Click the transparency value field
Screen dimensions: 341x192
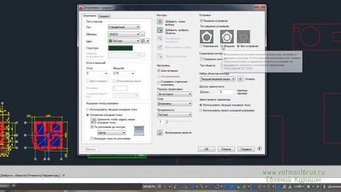tap(160, 122)
